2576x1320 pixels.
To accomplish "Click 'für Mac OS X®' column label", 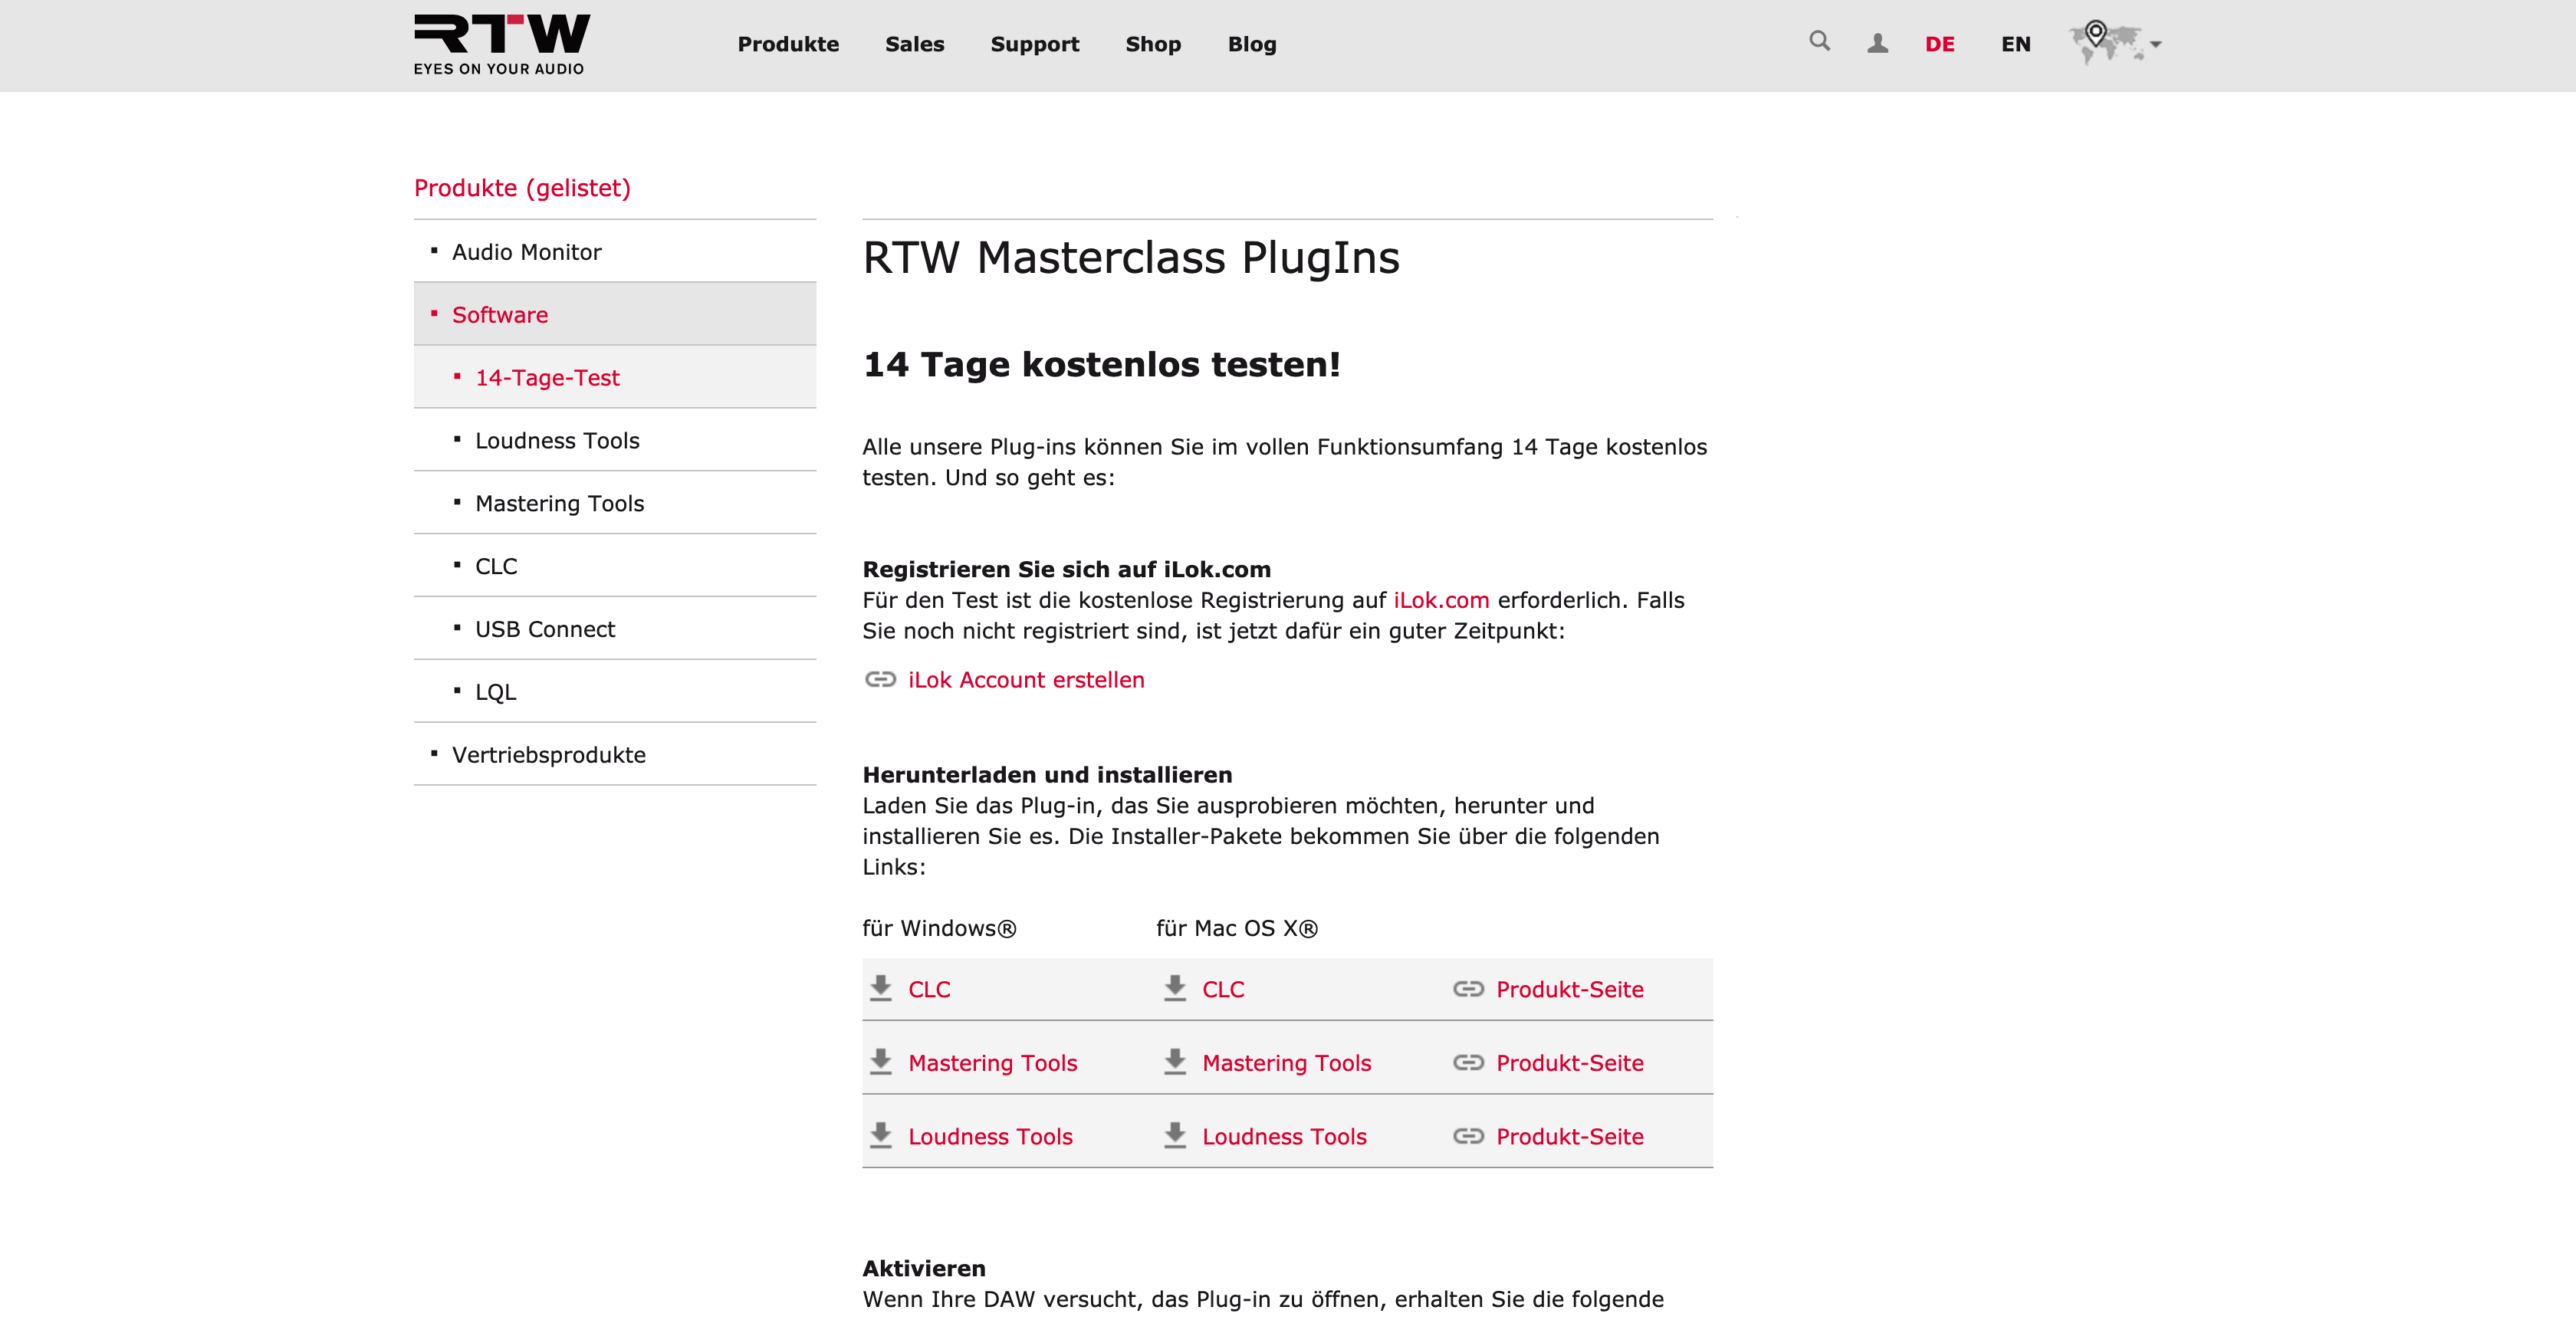I will [1237, 928].
